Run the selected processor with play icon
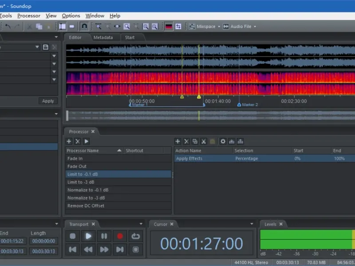This screenshot has width=355, height=266. (87, 141)
